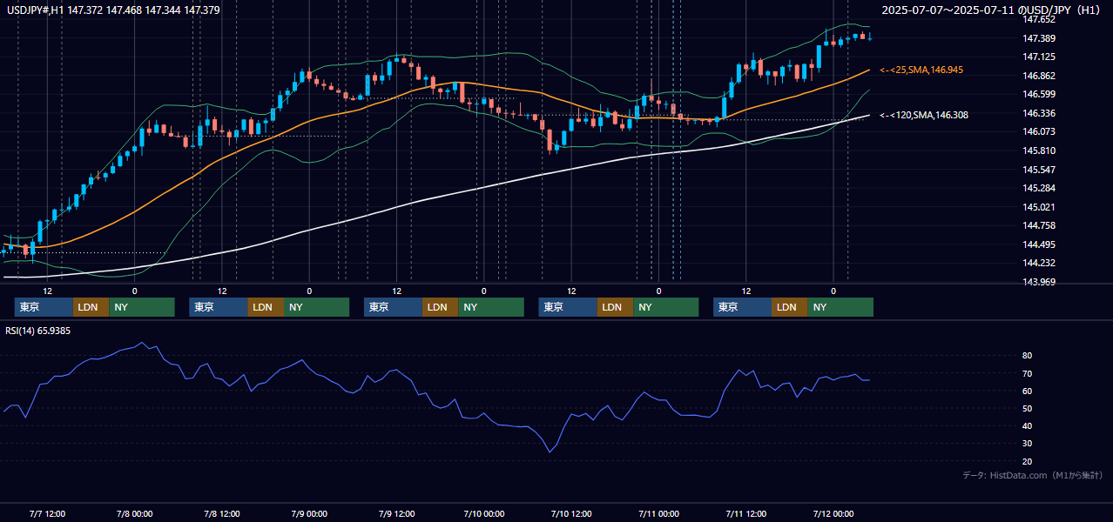This screenshot has height=522, width=1113.
Task: Click the 7/11 00:00 date label
Action: click(658, 513)
